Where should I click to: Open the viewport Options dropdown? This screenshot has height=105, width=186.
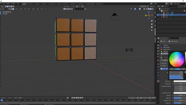pos(152,6)
